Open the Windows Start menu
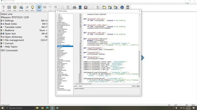 2,108
